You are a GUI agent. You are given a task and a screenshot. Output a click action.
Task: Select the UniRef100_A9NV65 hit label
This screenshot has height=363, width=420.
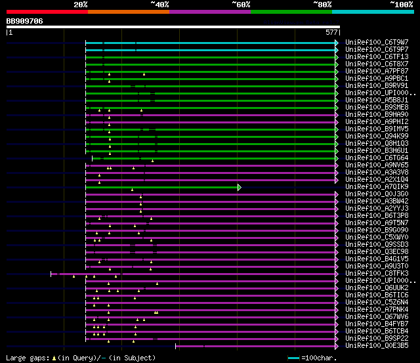tap(377, 165)
